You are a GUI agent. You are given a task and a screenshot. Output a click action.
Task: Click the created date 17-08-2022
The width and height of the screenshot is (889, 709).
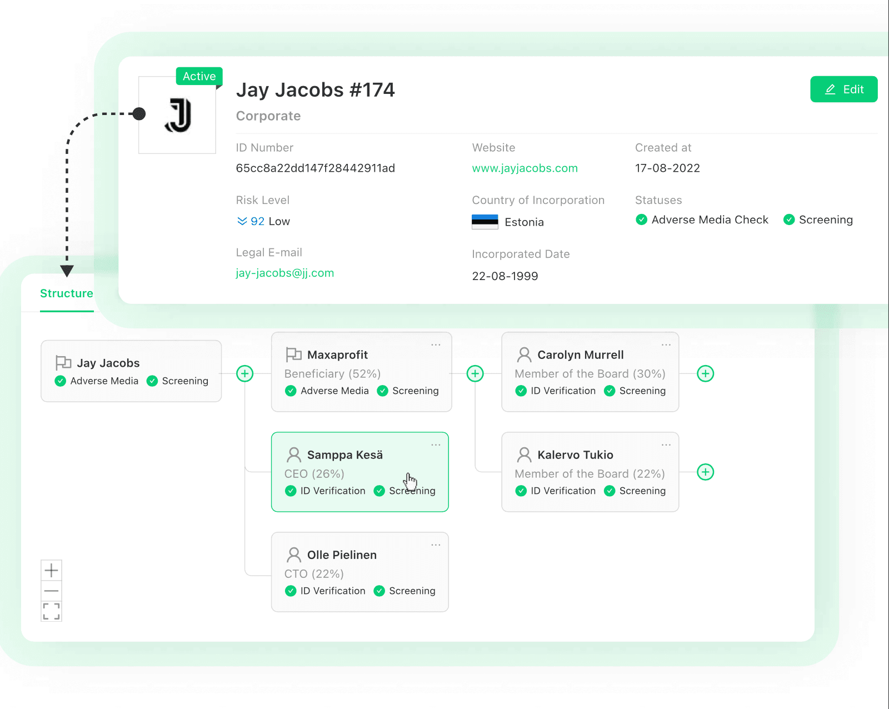[667, 168]
